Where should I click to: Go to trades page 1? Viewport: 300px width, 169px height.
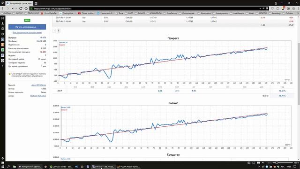54,31
